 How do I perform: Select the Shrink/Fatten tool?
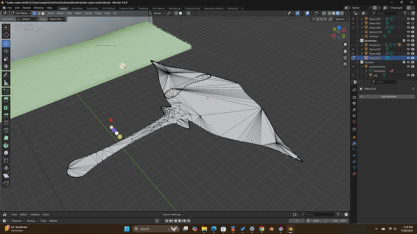tap(6, 168)
